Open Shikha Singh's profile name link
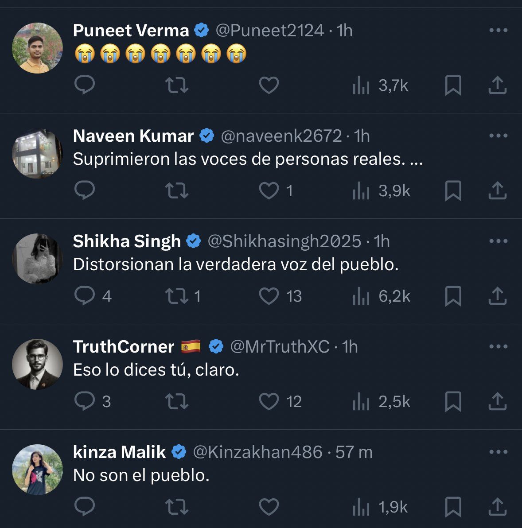Screen dimensions: 522x528 pyautogui.click(x=127, y=241)
